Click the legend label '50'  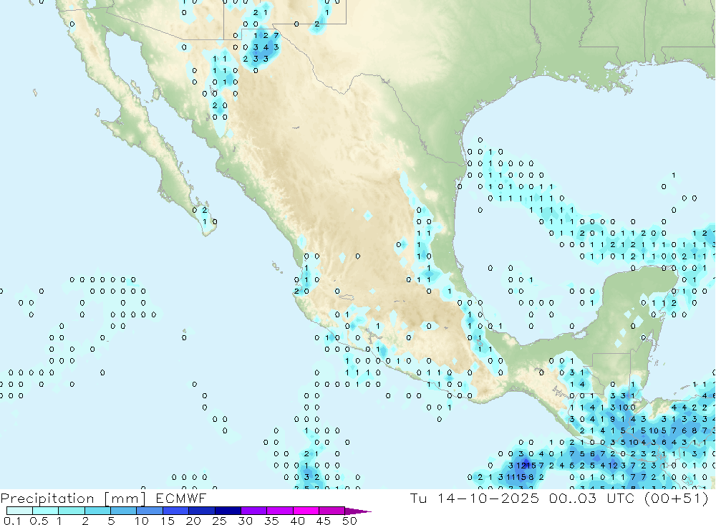pyautogui.click(x=349, y=521)
